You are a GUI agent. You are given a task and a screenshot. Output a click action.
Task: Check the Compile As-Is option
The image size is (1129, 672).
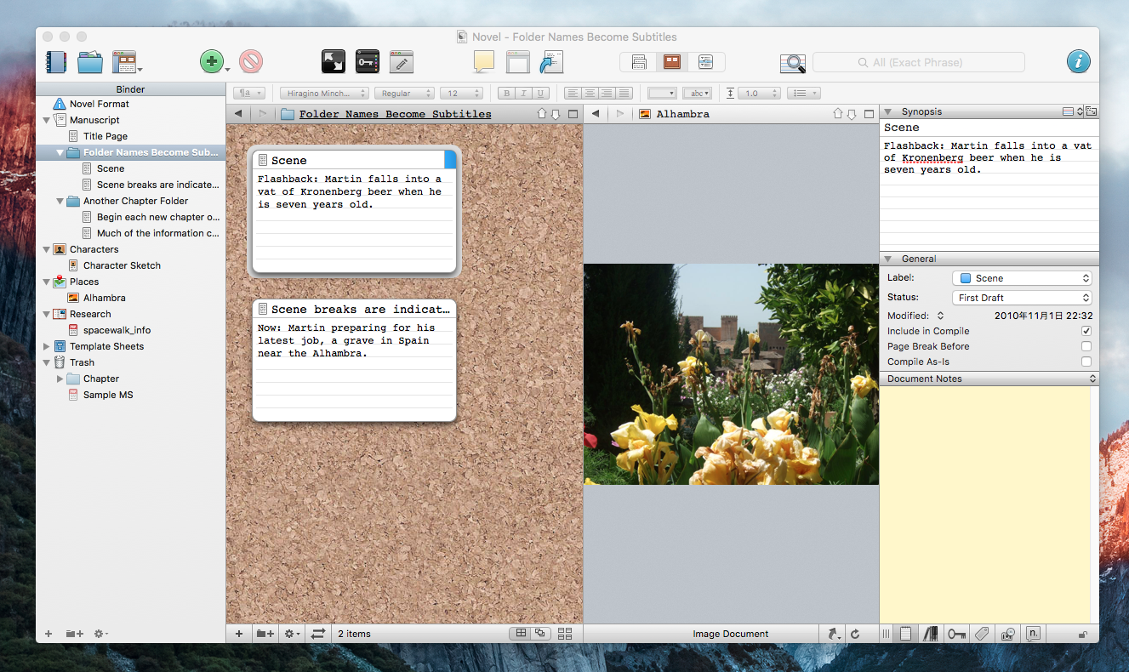pyautogui.click(x=1086, y=362)
